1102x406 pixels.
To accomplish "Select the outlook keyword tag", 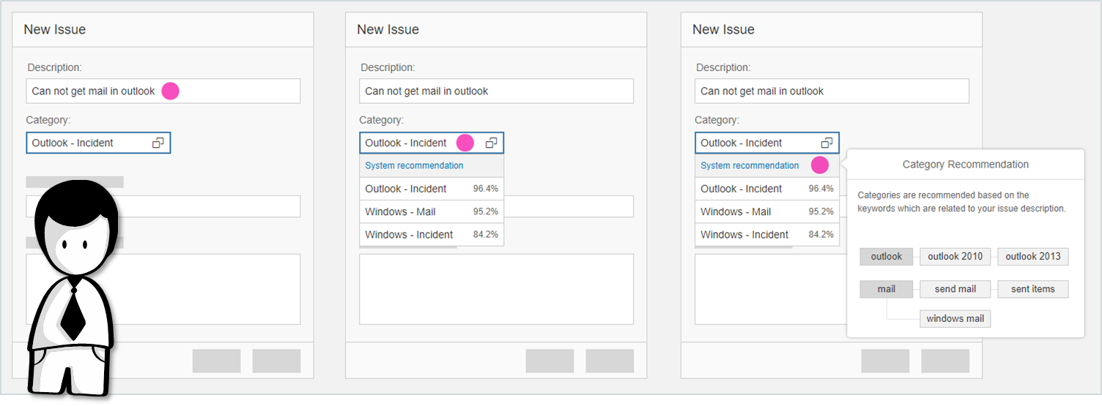I will click(887, 257).
